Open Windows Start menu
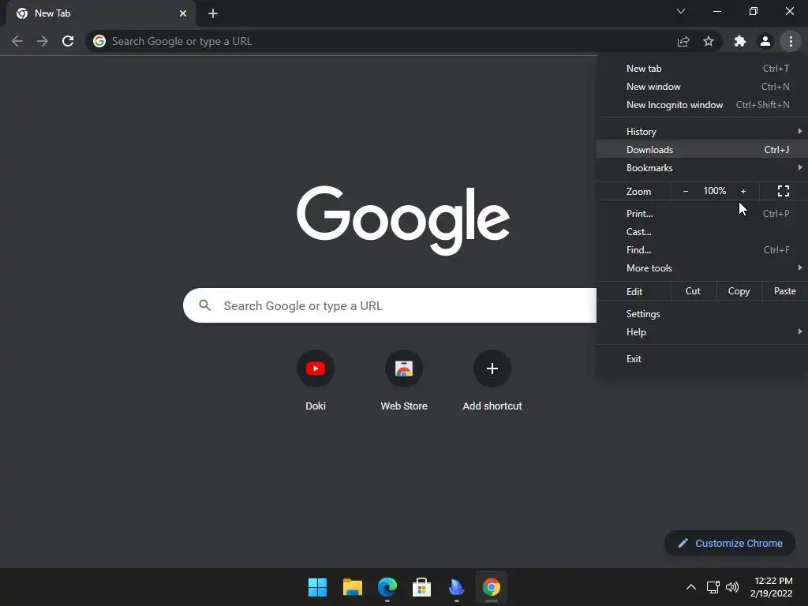Screen dimensions: 808x606 [x=317, y=587]
